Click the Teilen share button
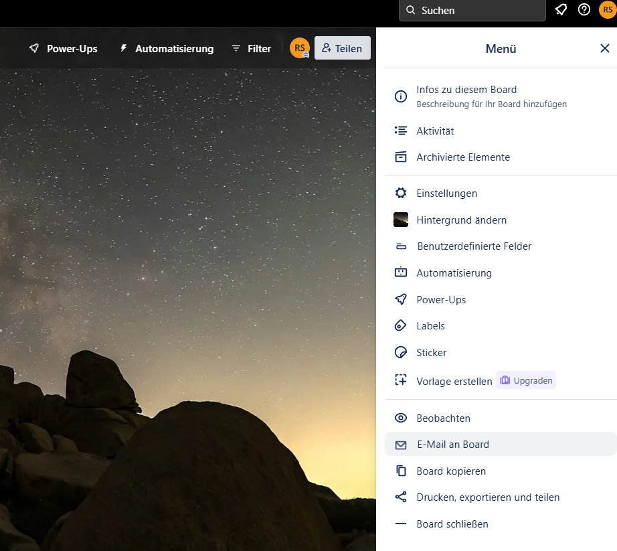This screenshot has width=617, height=551. pos(342,48)
